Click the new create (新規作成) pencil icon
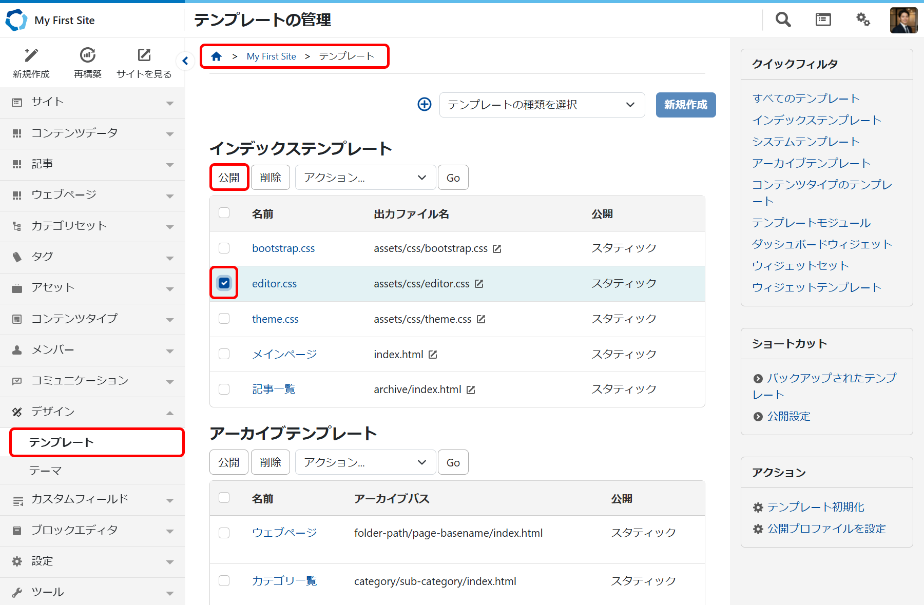 [31, 55]
